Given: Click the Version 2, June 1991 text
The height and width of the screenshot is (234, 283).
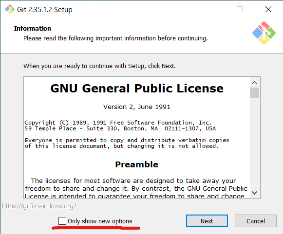Looking at the screenshot, I should [x=137, y=107].
